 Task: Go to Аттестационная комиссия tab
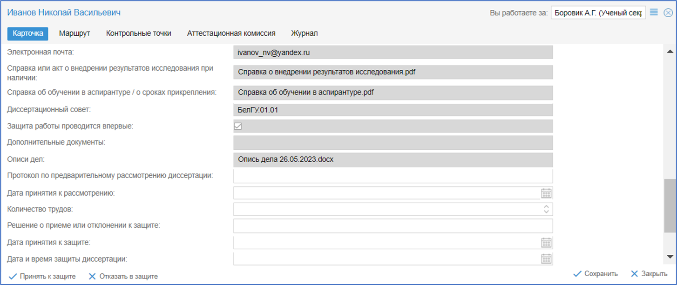pyautogui.click(x=231, y=33)
